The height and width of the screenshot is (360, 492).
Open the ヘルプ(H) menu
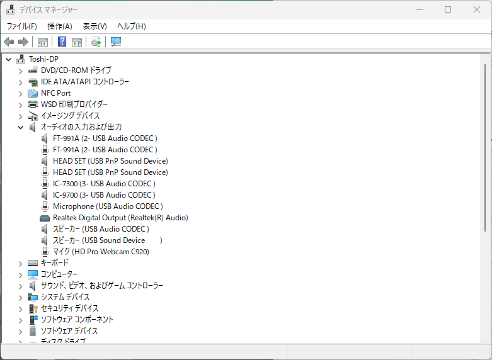tap(132, 26)
